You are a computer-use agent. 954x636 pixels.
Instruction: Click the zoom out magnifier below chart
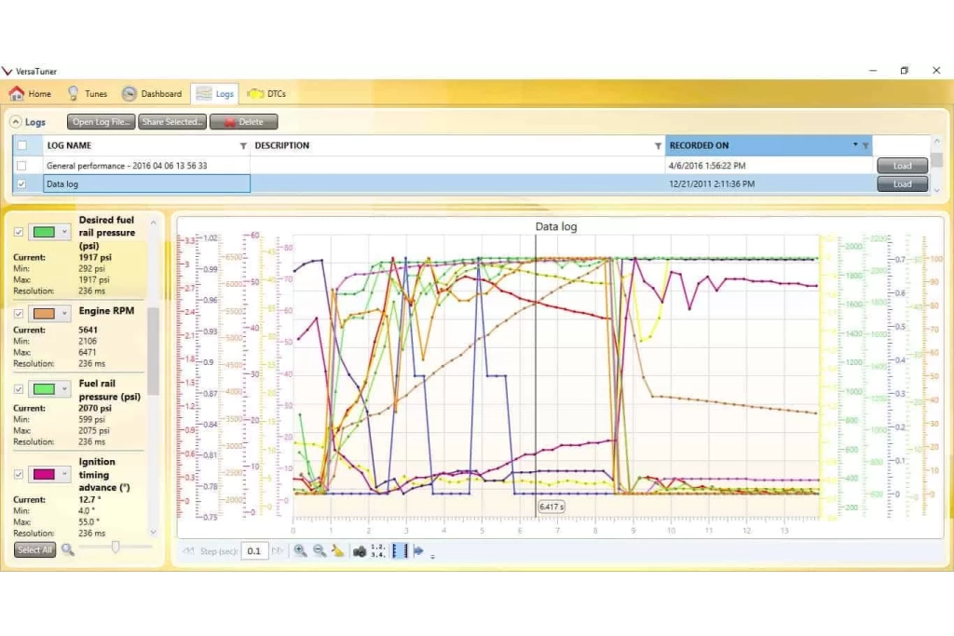(x=320, y=551)
